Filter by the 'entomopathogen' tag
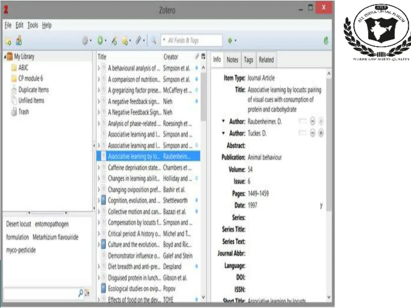Screen dimensions: 411x308 (52, 224)
